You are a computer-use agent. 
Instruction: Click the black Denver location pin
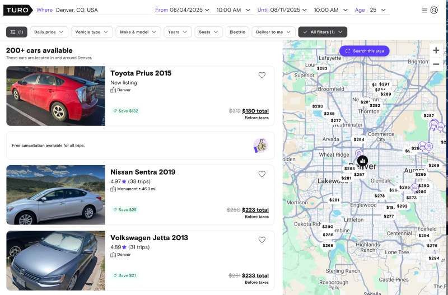(x=362, y=161)
